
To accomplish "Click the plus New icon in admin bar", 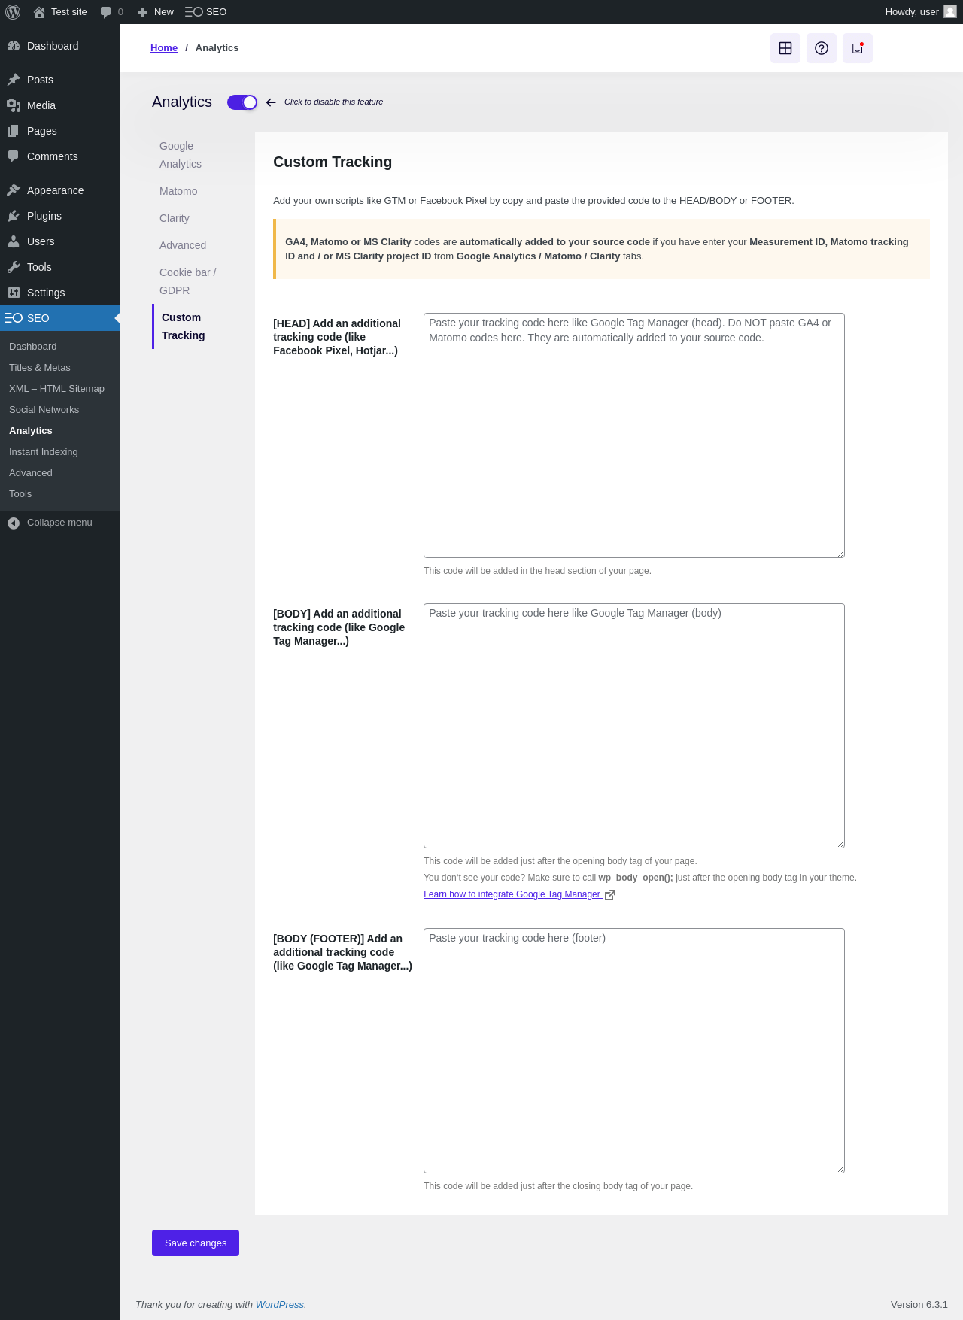I will (142, 12).
